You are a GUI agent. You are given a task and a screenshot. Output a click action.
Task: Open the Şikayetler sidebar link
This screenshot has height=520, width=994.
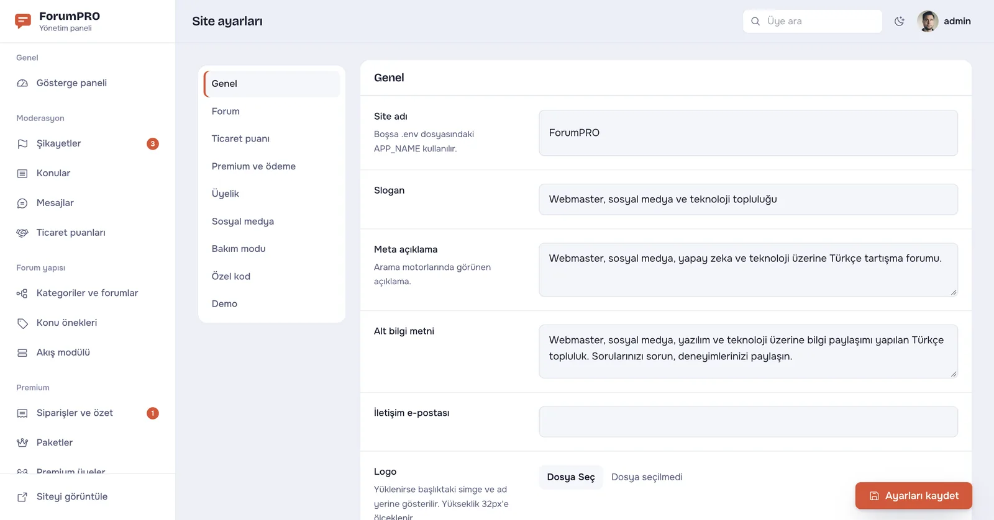[x=88, y=144]
